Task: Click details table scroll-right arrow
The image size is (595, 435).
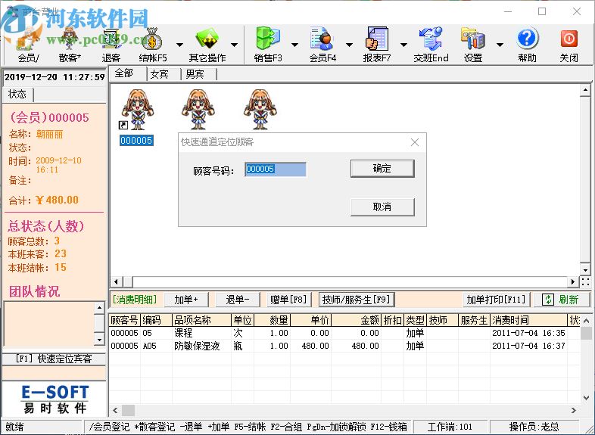Action: pos(573,410)
